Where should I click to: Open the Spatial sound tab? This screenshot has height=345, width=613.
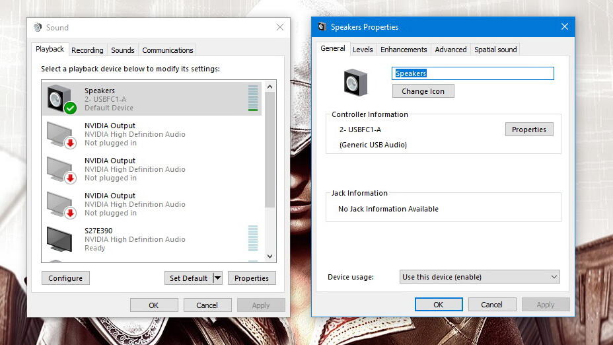[495, 50]
